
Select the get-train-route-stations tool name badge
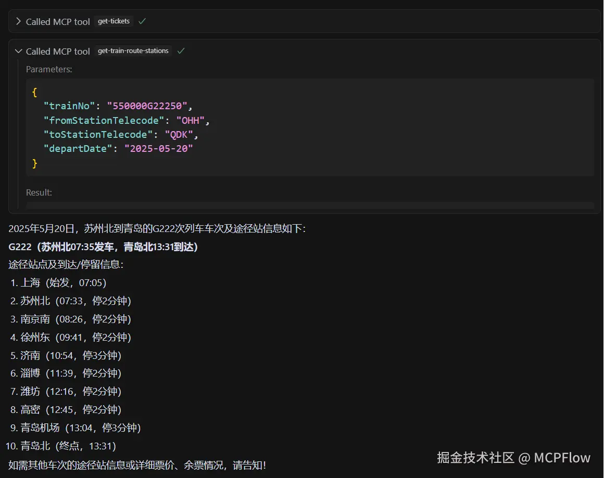(x=132, y=51)
